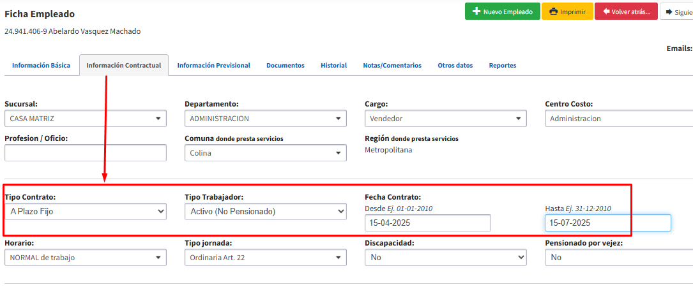This screenshot has height=294, width=693.
Task: Click the plus icon on Nuevo Empleado
Action: tap(476, 11)
